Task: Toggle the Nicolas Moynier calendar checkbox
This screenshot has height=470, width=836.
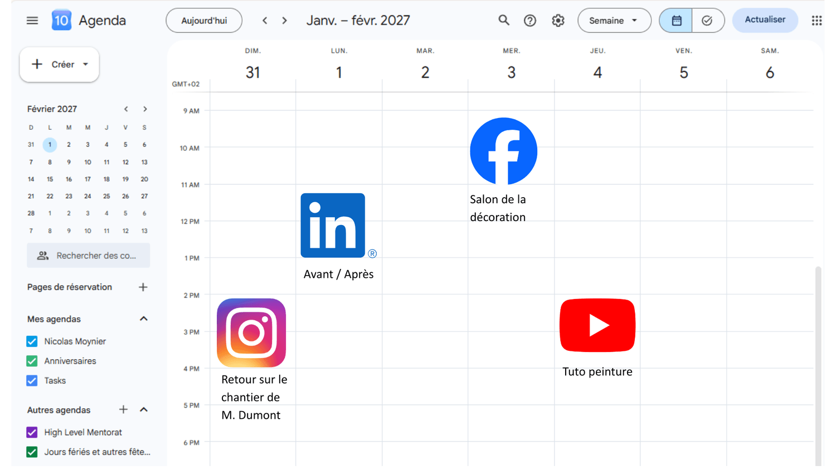Action: [32, 341]
